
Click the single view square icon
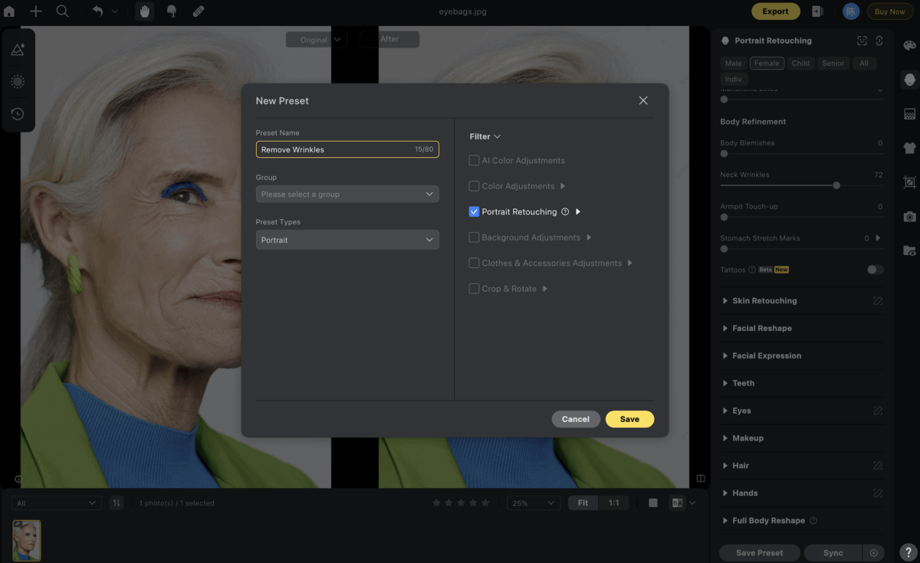653,503
